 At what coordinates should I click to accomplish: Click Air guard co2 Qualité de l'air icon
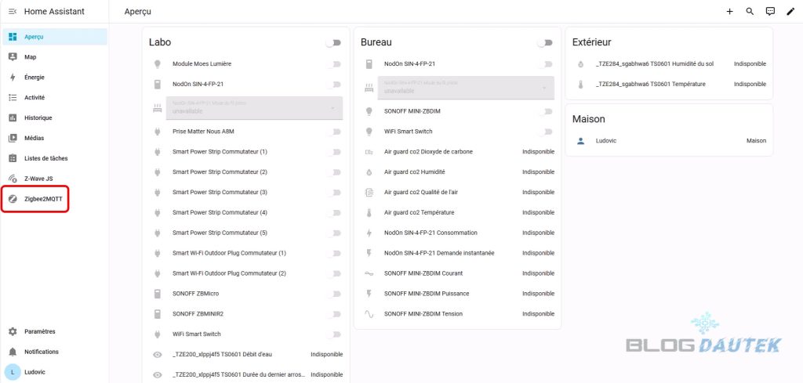pyautogui.click(x=369, y=192)
